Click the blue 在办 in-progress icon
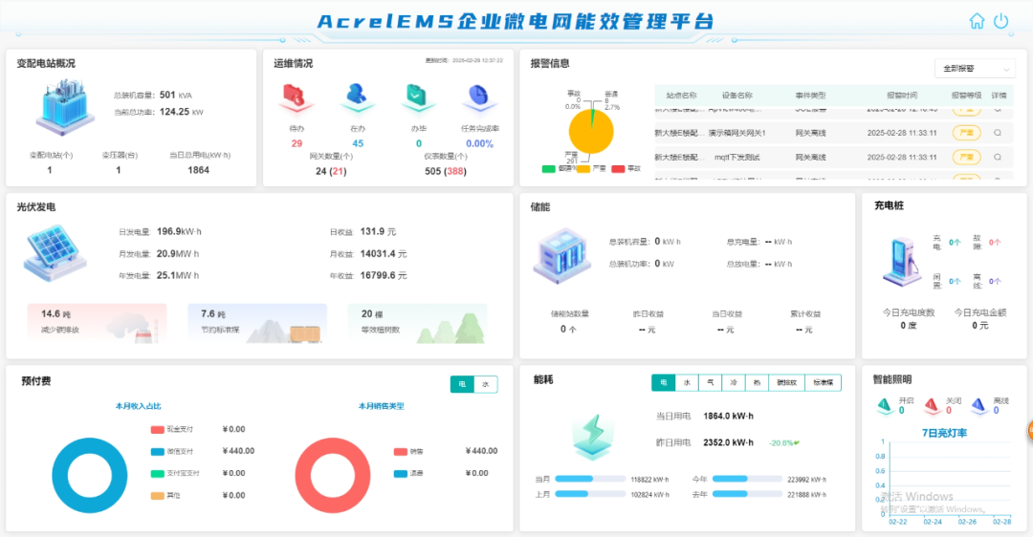1033x537 pixels. 357,97
